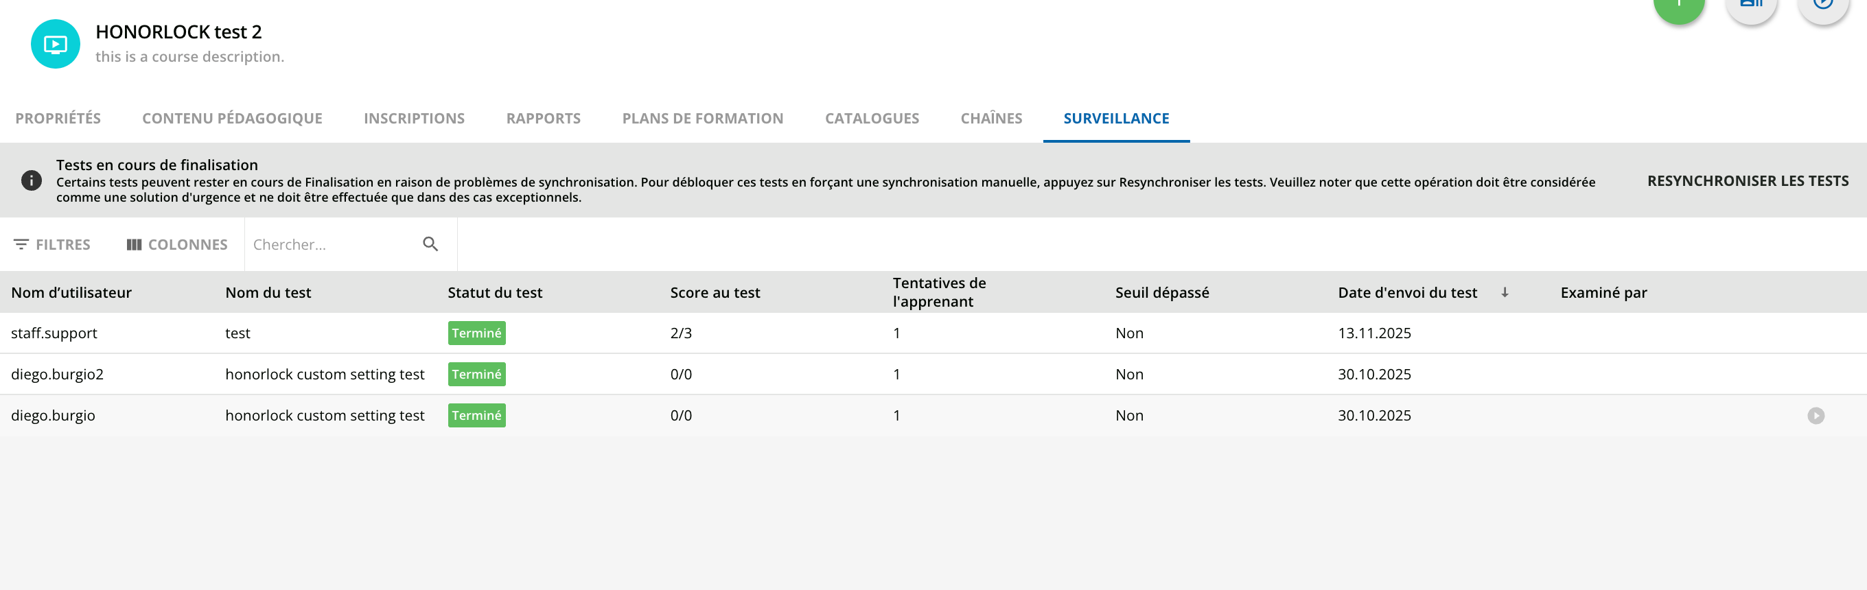The image size is (1867, 590).
Task: Sort by Examiné par column header
Action: point(1603,292)
